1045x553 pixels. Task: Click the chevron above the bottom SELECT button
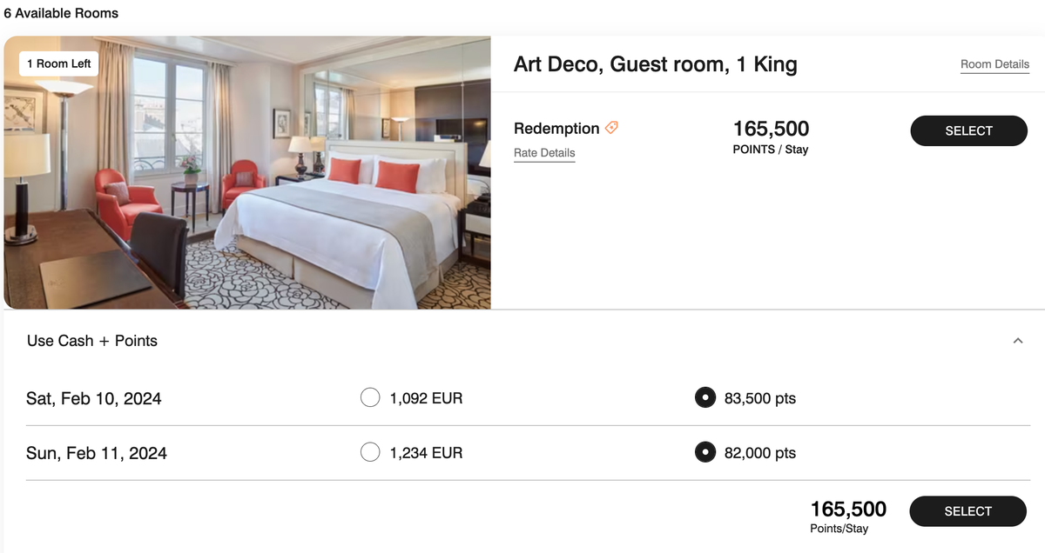coord(1017,341)
